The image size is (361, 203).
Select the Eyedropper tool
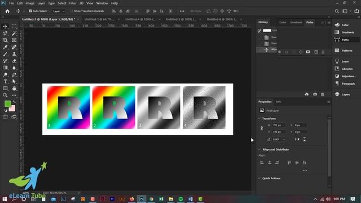[x=5, y=47]
